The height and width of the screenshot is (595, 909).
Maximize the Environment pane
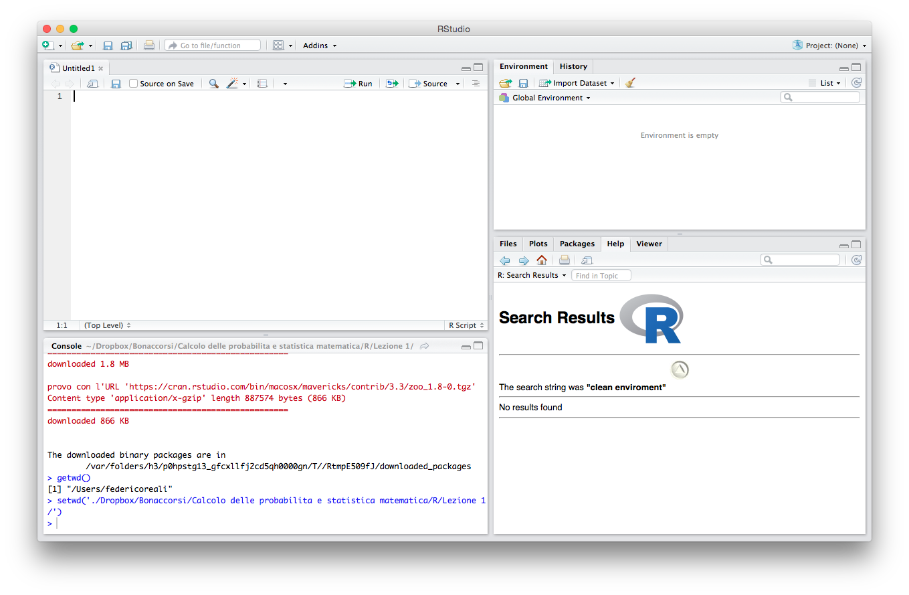tap(856, 68)
